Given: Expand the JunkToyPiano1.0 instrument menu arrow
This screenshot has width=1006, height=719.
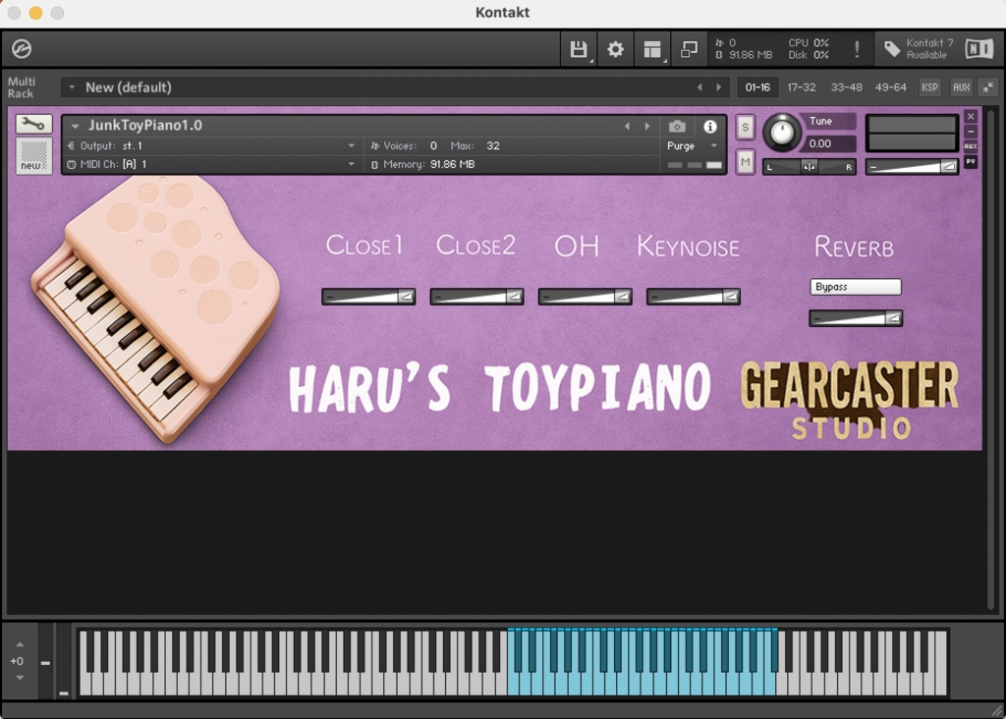Looking at the screenshot, I should click(x=75, y=127).
